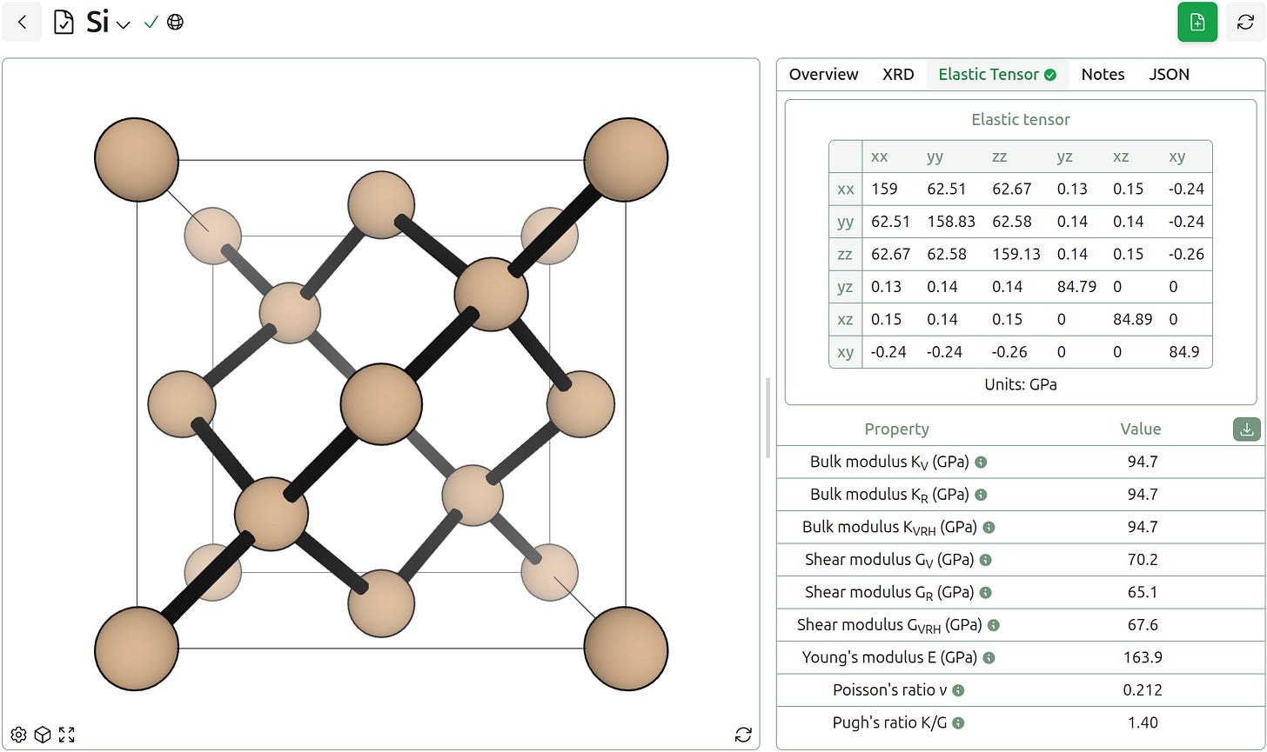Switch to the XRD tab
The height and width of the screenshot is (752, 1267).
[x=898, y=75]
